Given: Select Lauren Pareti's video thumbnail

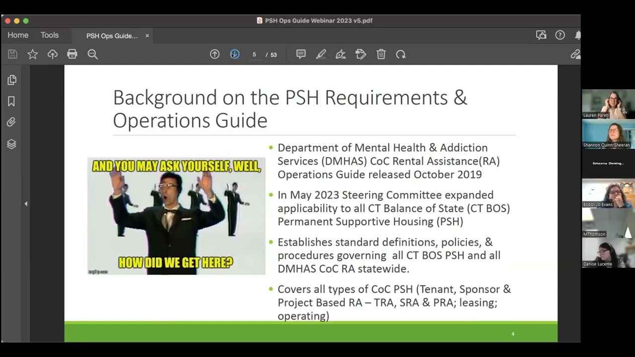Looking at the screenshot, I should click(x=608, y=104).
